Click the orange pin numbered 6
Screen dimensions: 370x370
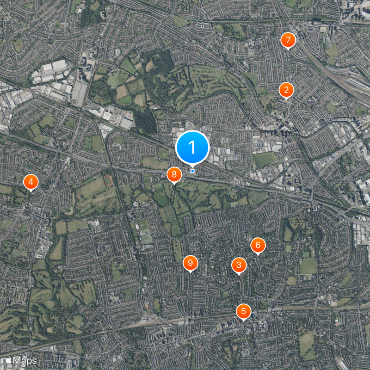click(x=258, y=246)
